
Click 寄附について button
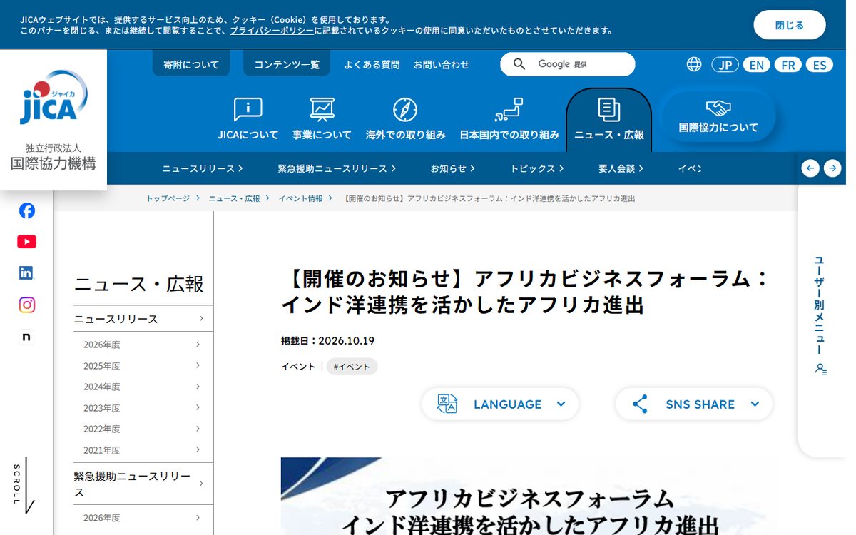click(x=191, y=64)
